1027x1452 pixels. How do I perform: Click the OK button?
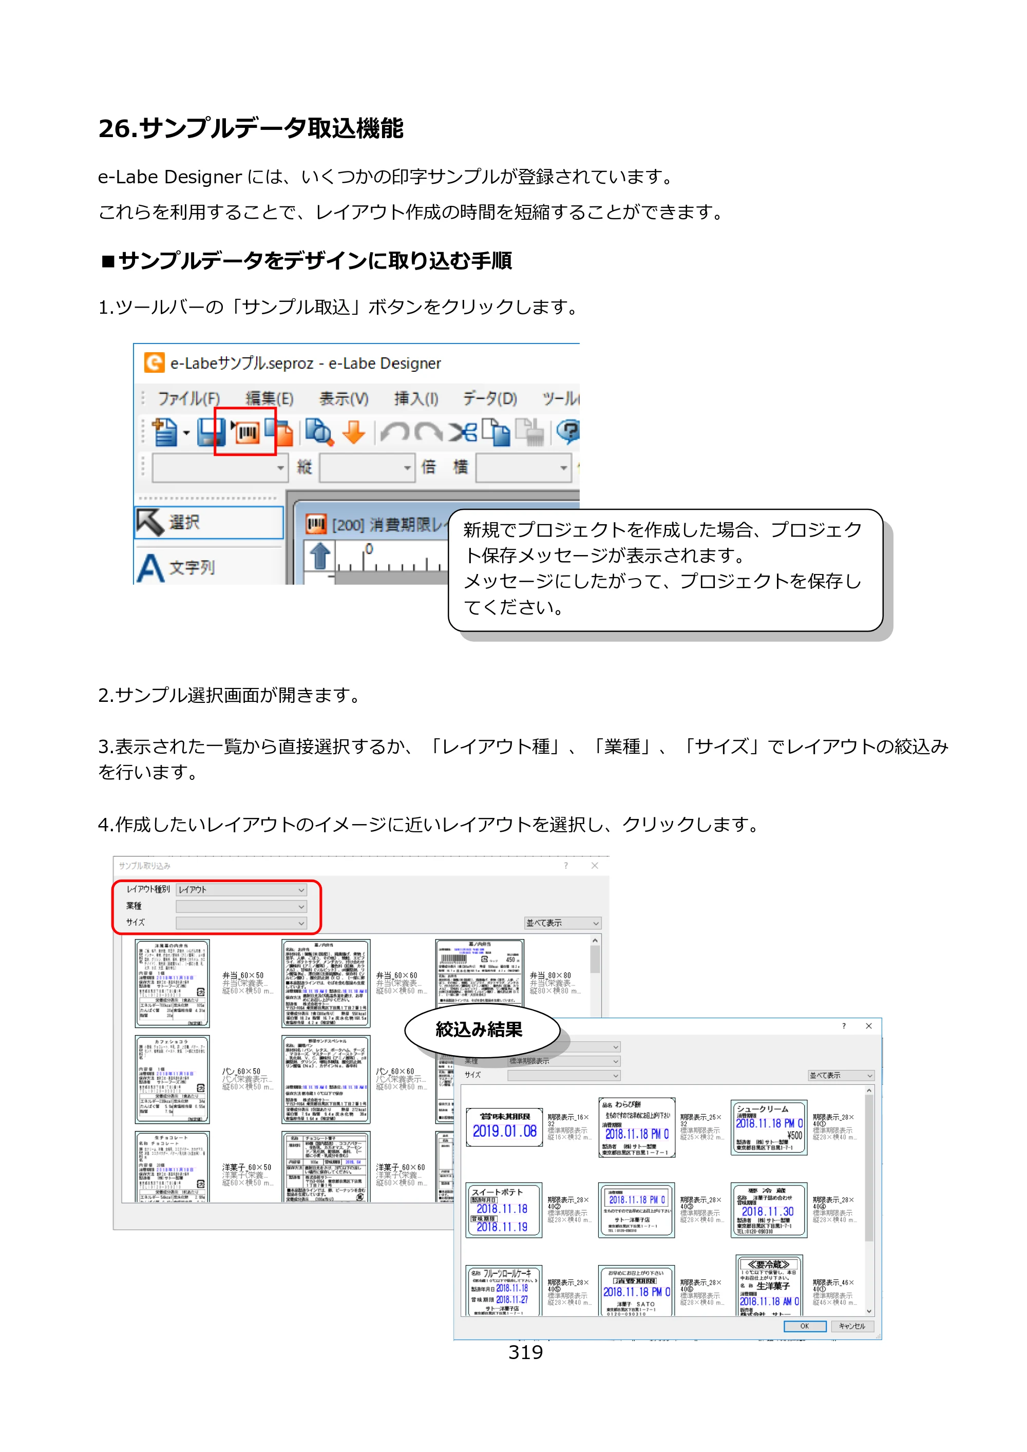coord(805,1326)
